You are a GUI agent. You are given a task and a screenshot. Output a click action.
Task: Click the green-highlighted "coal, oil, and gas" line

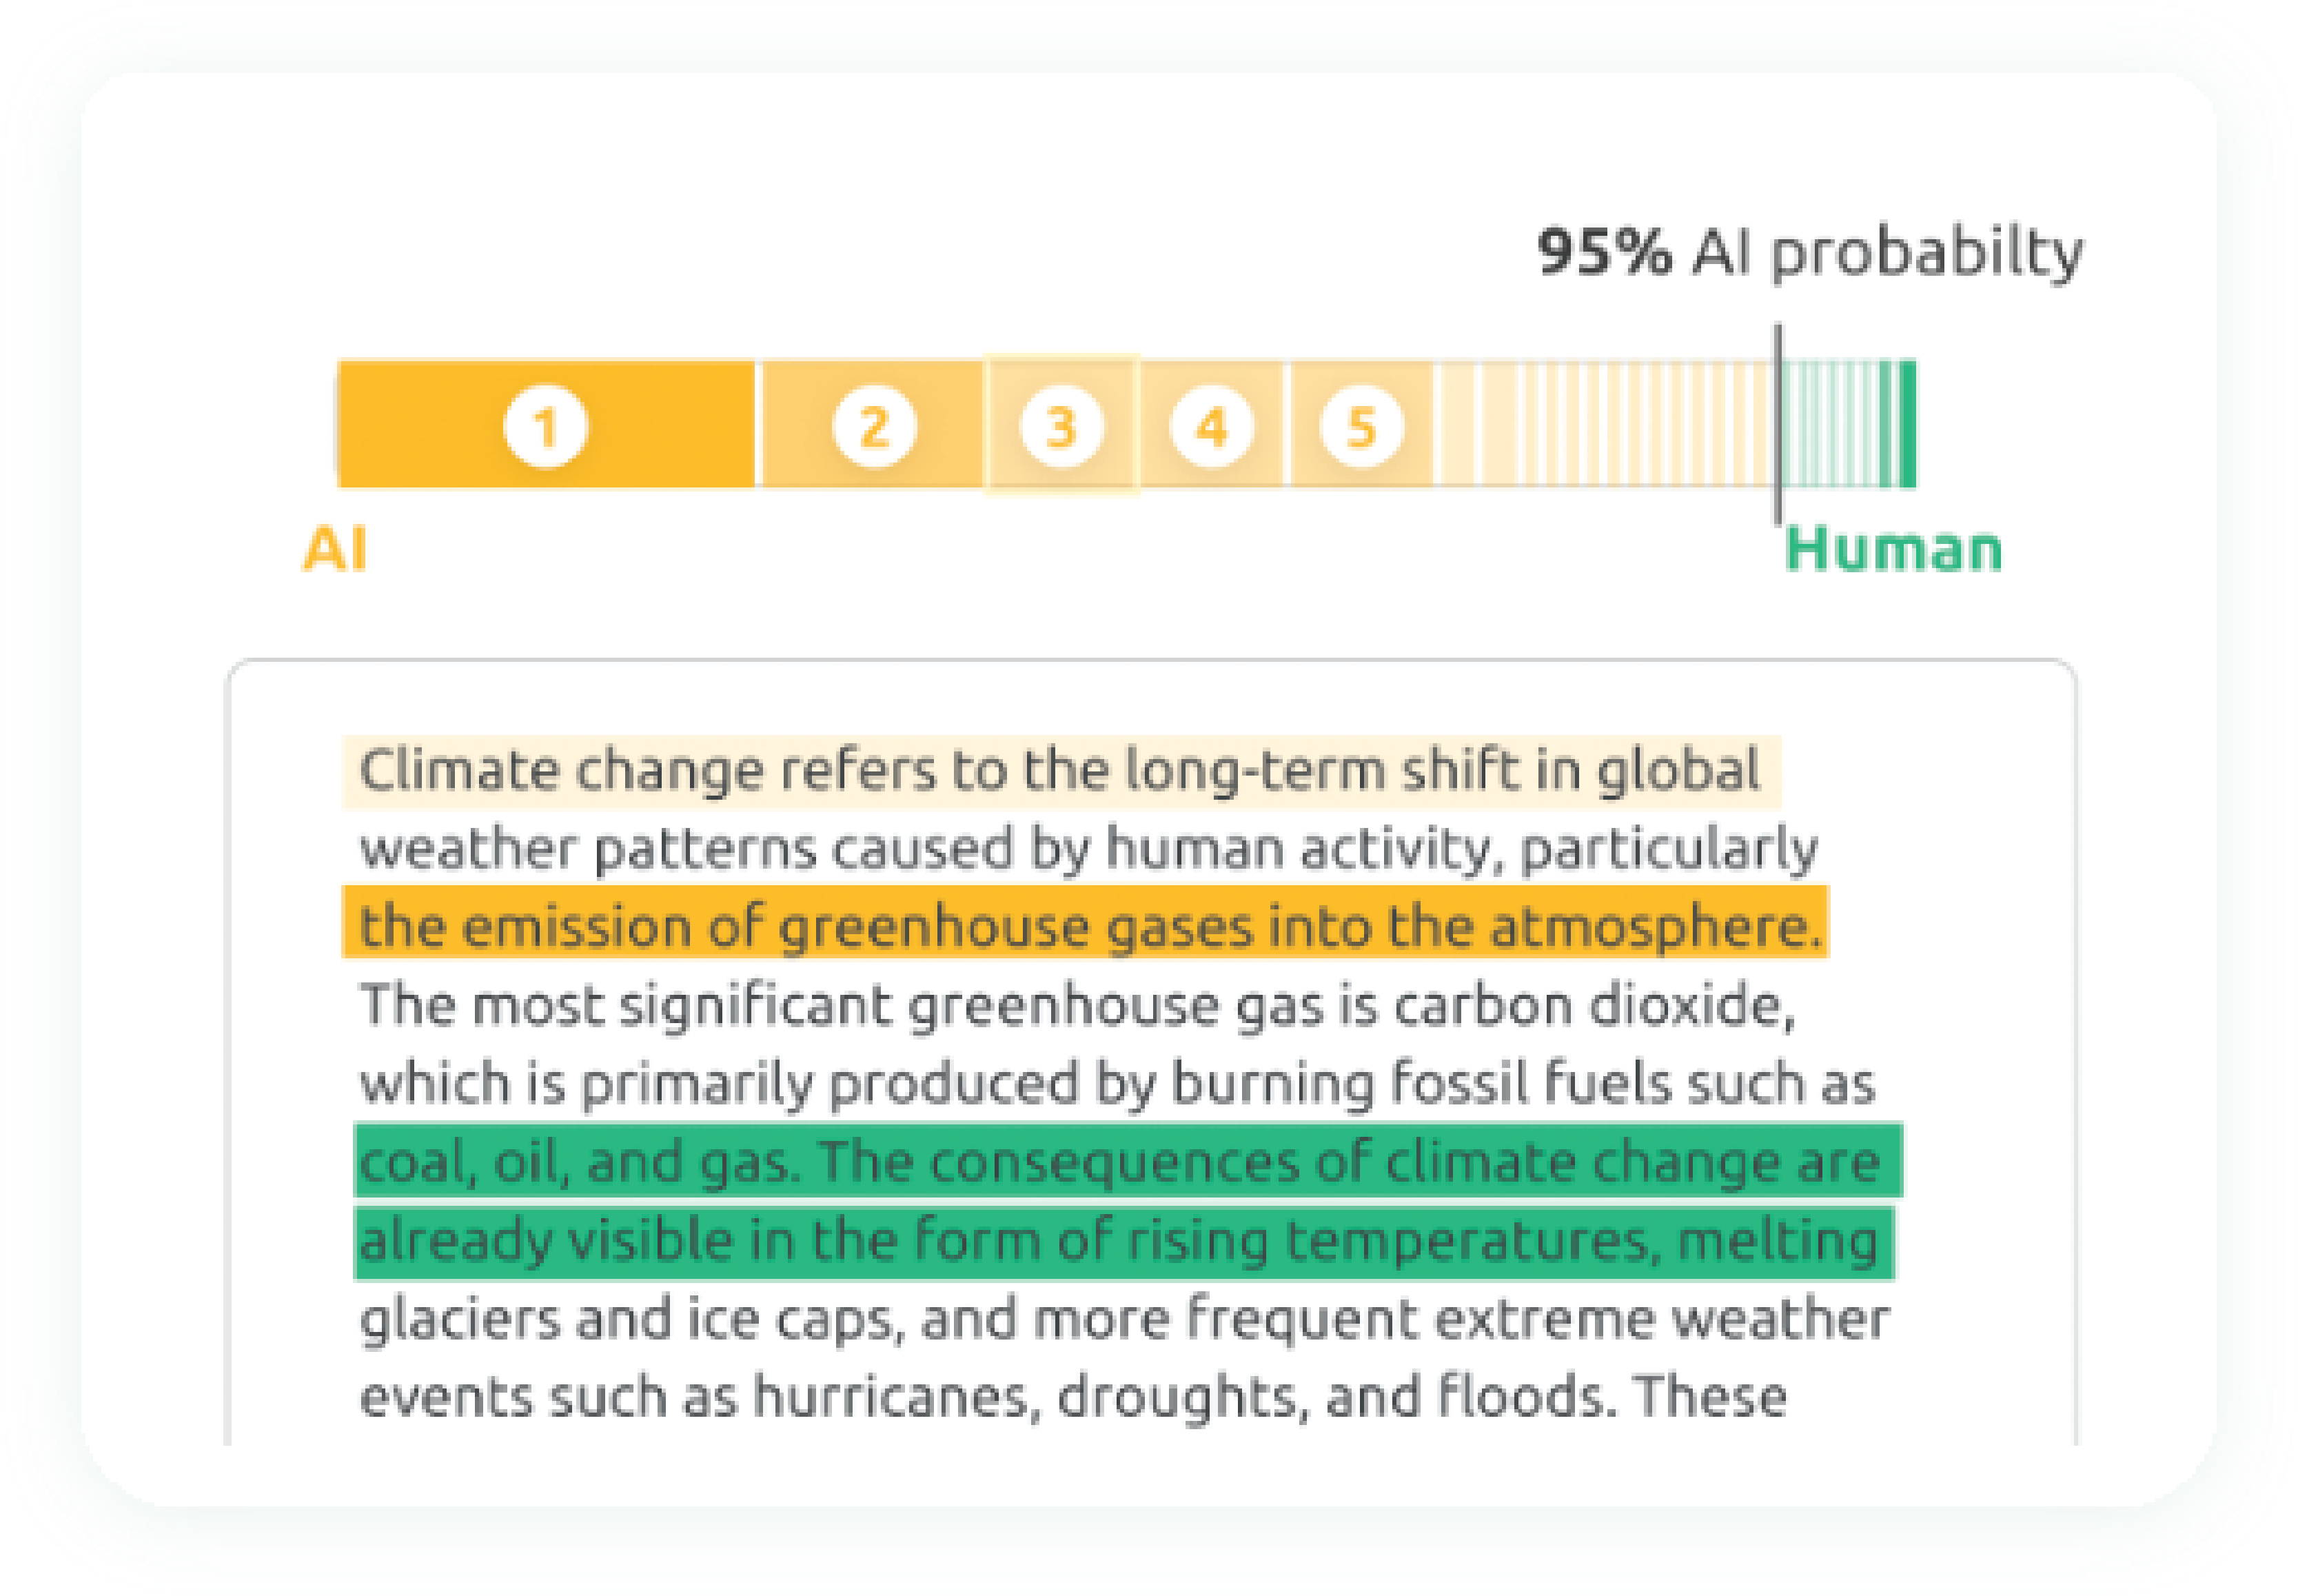click(1119, 1161)
